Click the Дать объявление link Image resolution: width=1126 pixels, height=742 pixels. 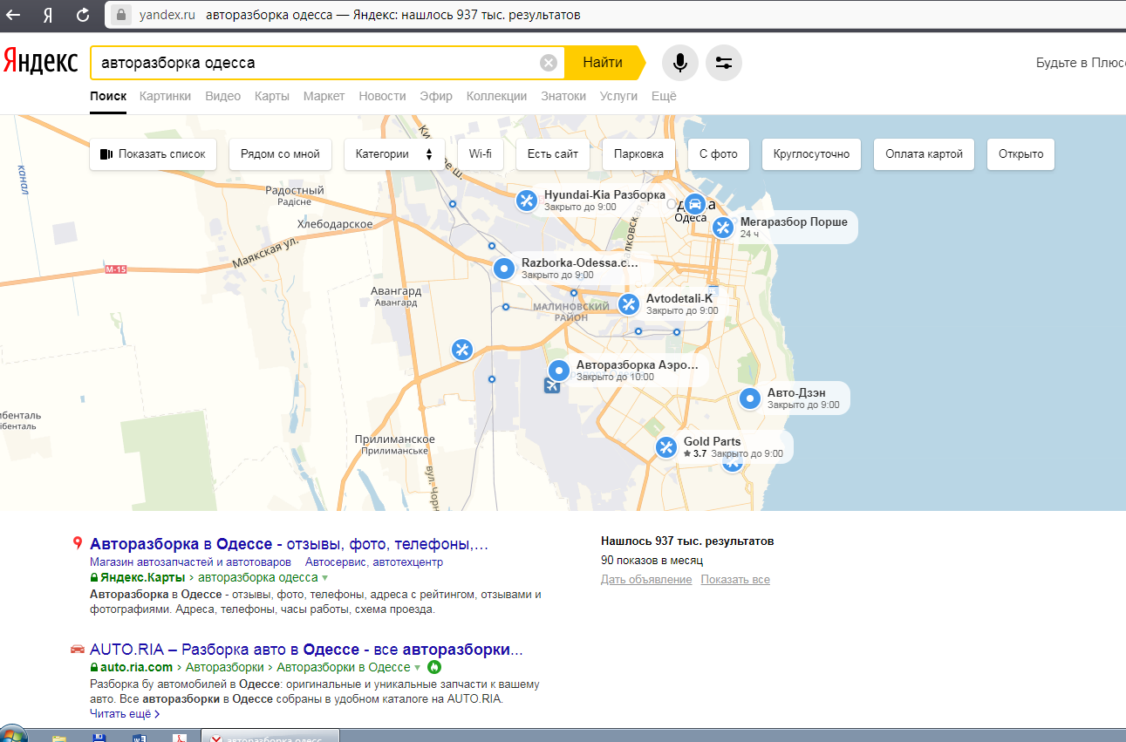coord(646,580)
